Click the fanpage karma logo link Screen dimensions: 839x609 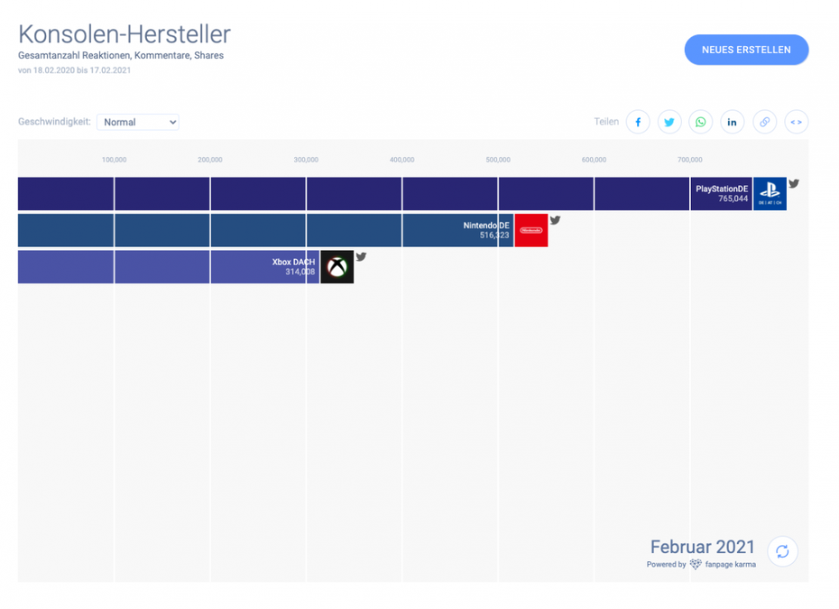pos(724,564)
